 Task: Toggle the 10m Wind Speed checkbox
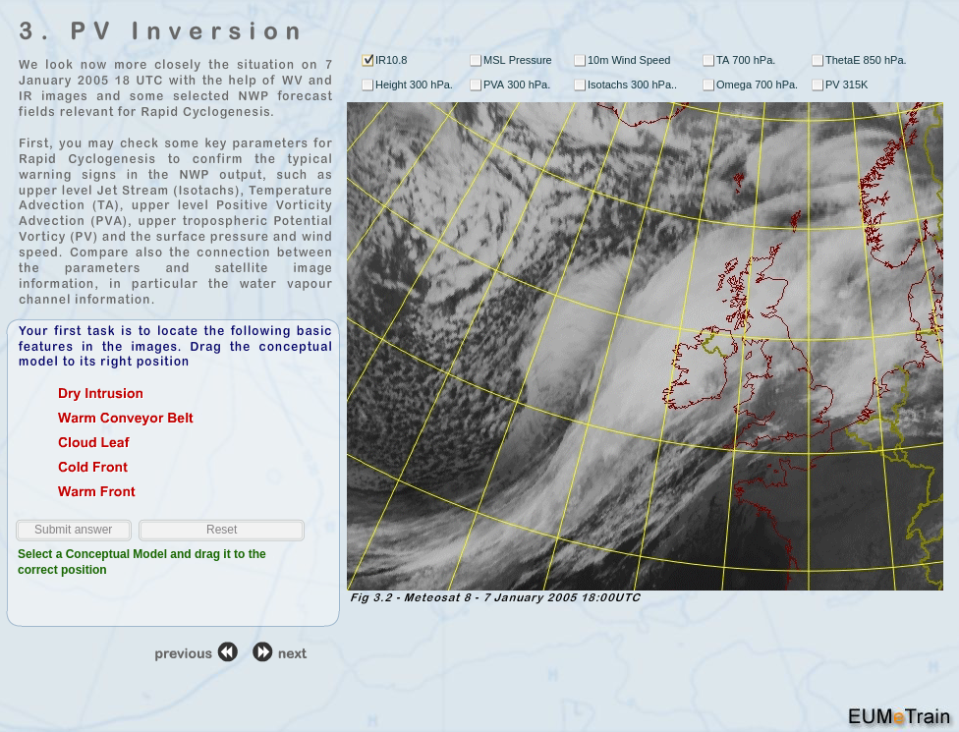pos(580,60)
